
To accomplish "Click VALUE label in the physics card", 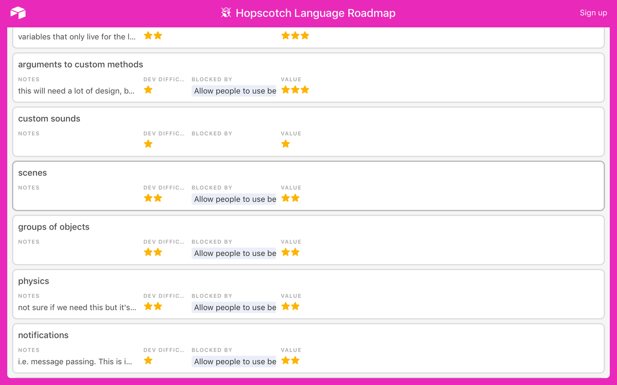I will tap(291, 296).
